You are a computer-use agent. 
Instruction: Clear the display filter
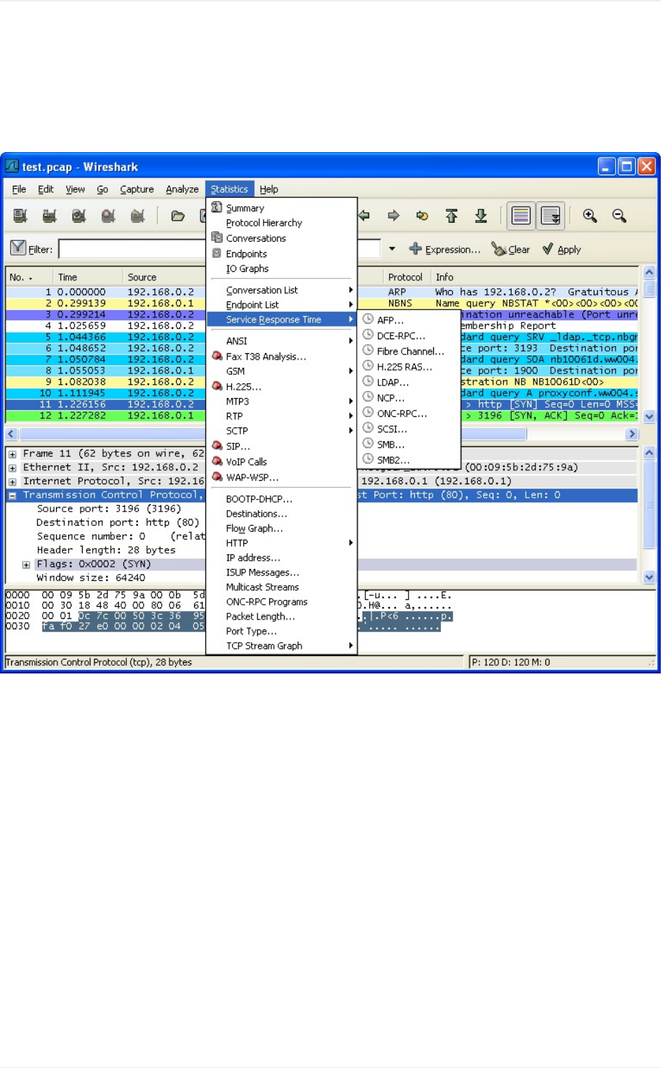[x=510, y=249]
